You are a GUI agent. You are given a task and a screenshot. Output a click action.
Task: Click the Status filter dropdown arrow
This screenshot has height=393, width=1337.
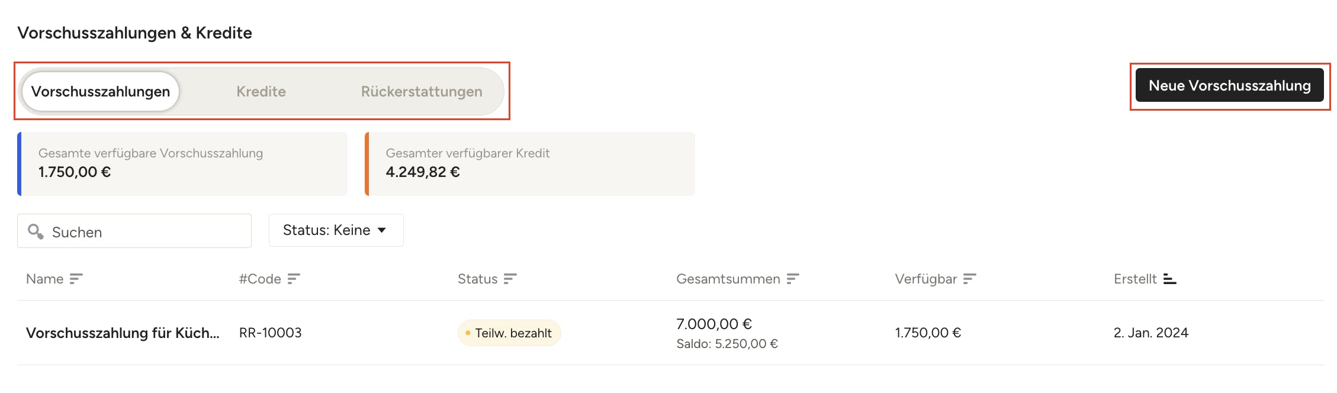[x=382, y=230]
